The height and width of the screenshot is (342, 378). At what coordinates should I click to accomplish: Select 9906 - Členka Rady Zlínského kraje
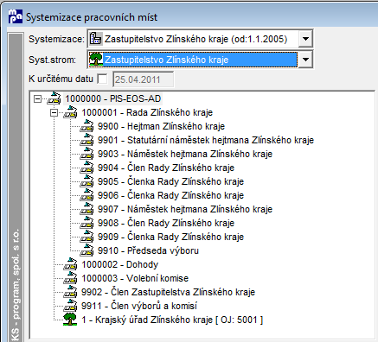pyautogui.click(x=170, y=195)
